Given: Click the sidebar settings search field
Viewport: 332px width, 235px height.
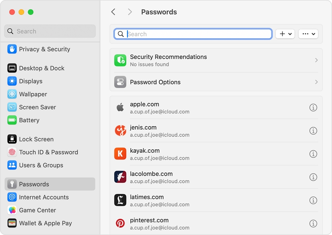Looking at the screenshot, I should click(x=50, y=31).
